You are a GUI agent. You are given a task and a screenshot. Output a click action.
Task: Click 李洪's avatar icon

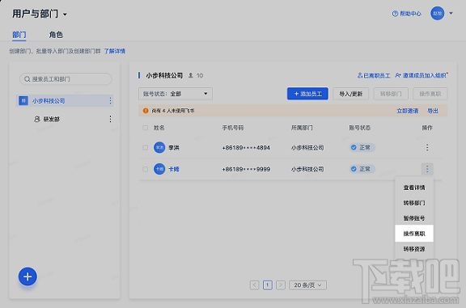(x=159, y=147)
